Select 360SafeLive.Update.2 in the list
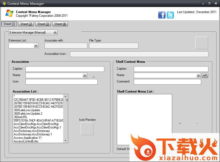Image resolution: width=220 pixels, height=162 pixels. pyautogui.click(x=38, y=114)
